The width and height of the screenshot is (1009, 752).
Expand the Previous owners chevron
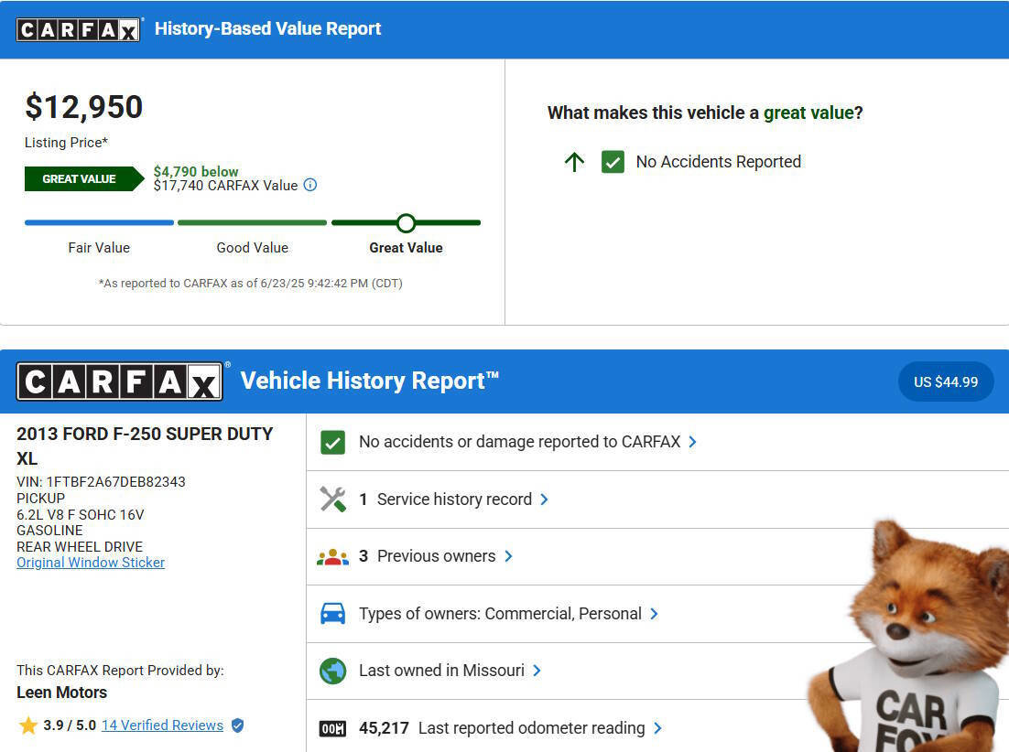[x=509, y=556]
